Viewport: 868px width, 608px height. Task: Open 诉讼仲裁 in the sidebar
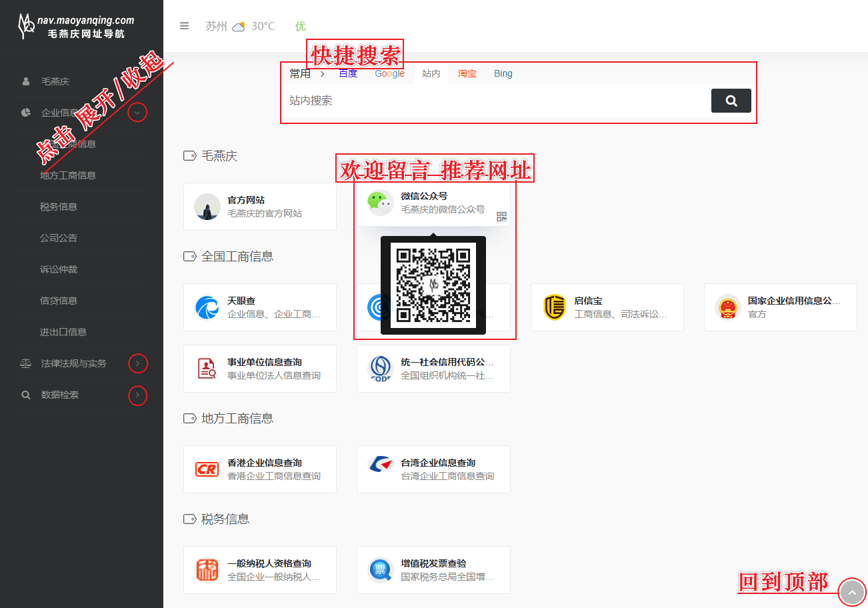59,269
